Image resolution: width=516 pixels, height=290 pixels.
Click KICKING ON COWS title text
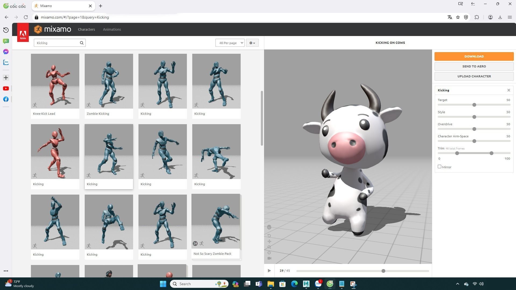[x=390, y=42]
